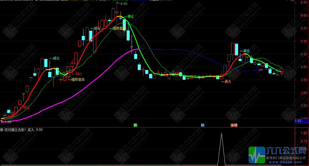Click the blue 1.82 price box on axis
Image resolution: width=309 pixels, height=166 pixels.
[x=302, y=121]
